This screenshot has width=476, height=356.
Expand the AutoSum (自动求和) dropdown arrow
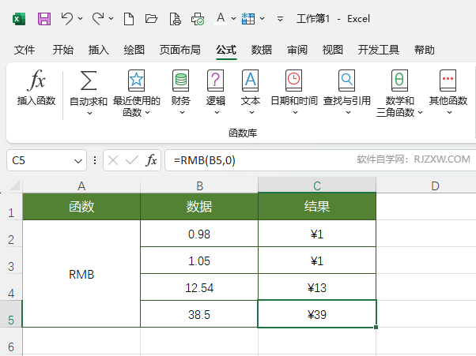click(89, 114)
